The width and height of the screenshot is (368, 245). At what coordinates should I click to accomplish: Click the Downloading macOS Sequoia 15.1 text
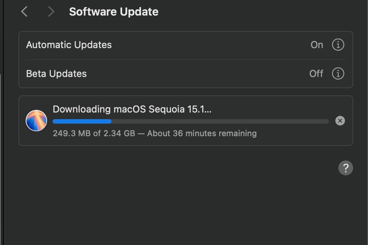(x=132, y=109)
